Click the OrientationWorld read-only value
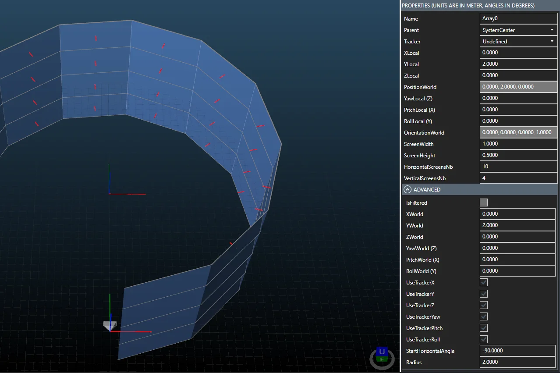The image size is (560, 373). pyautogui.click(x=519, y=133)
